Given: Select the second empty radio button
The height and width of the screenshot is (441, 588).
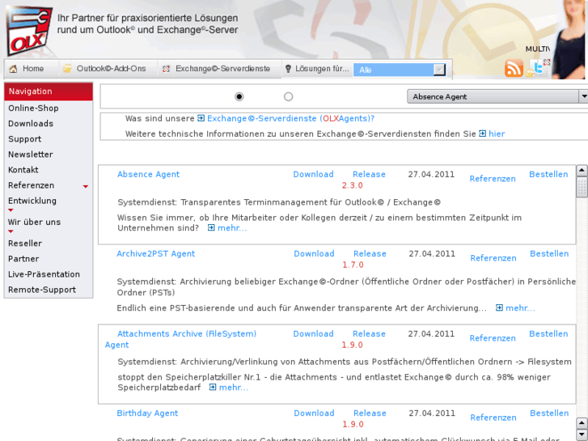Looking at the screenshot, I should (x=289, y=97).
